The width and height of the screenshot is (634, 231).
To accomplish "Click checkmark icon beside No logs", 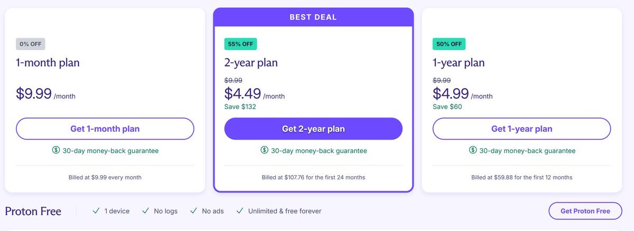I will tap(145, 211).
